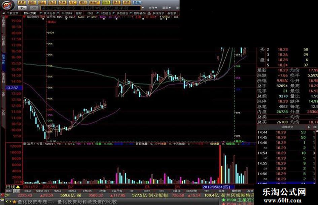Open the 理财 wealth section button
Viewport: 318px width, 205px height.
tap(83, 2)
